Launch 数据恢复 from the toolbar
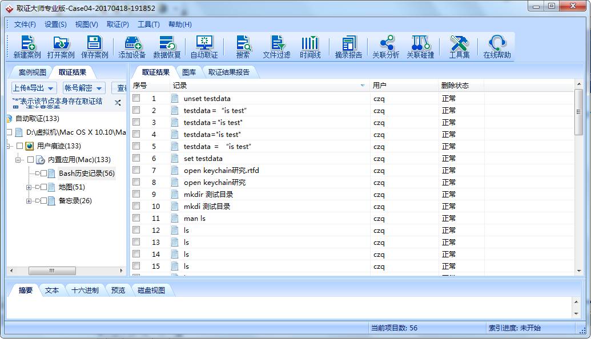Screen dimensions: 591x339 167,43
